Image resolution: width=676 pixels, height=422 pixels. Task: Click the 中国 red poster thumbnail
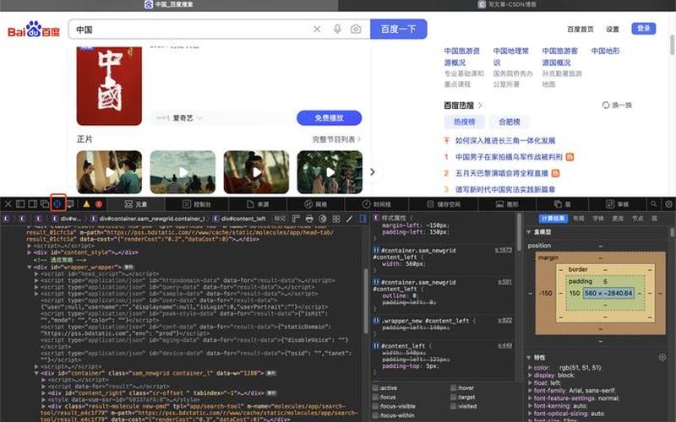109,86
